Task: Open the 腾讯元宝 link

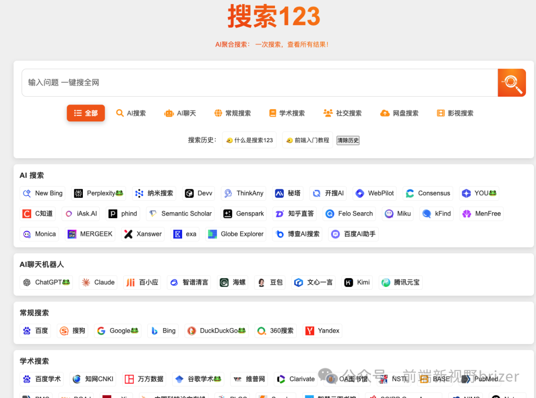Action: (401, 283)
